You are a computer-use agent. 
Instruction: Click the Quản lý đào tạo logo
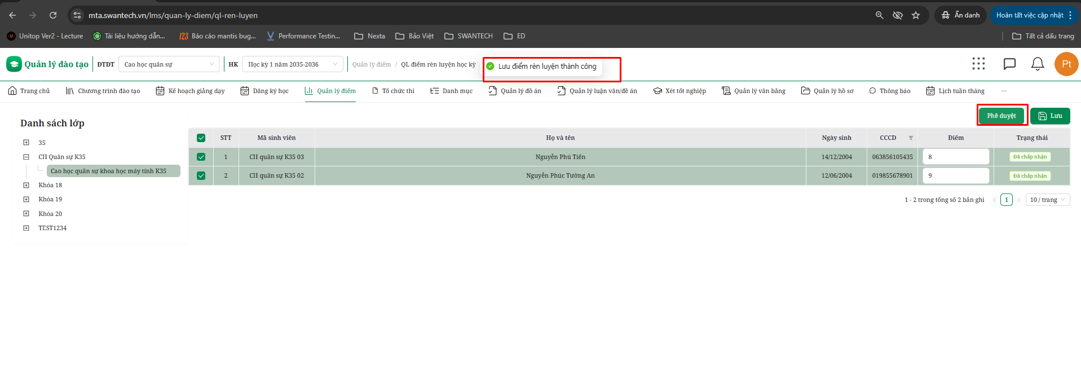tap(48, 64)
